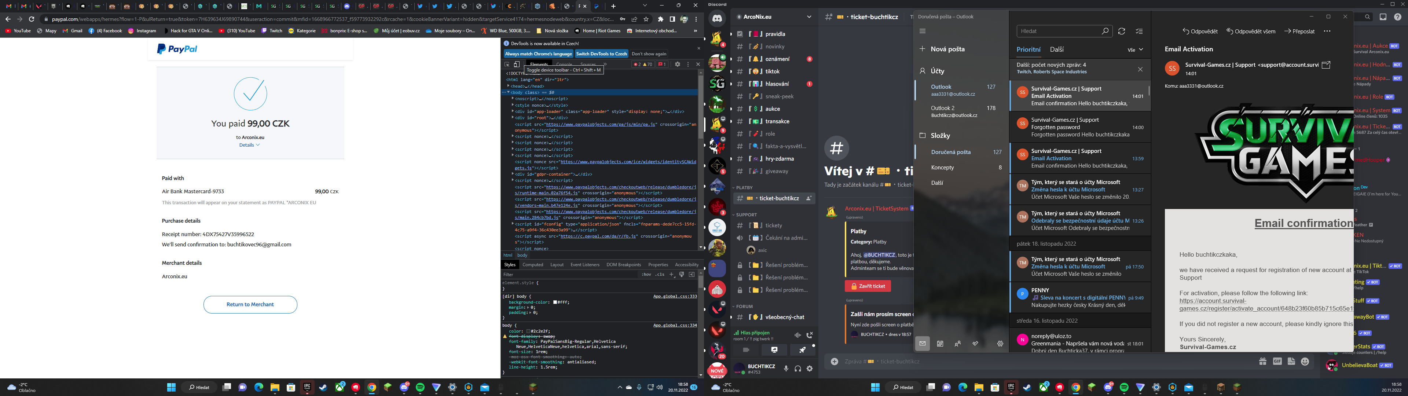Click Don't show again in DevTools
1408x396 pixels.
tap(649, 54)
